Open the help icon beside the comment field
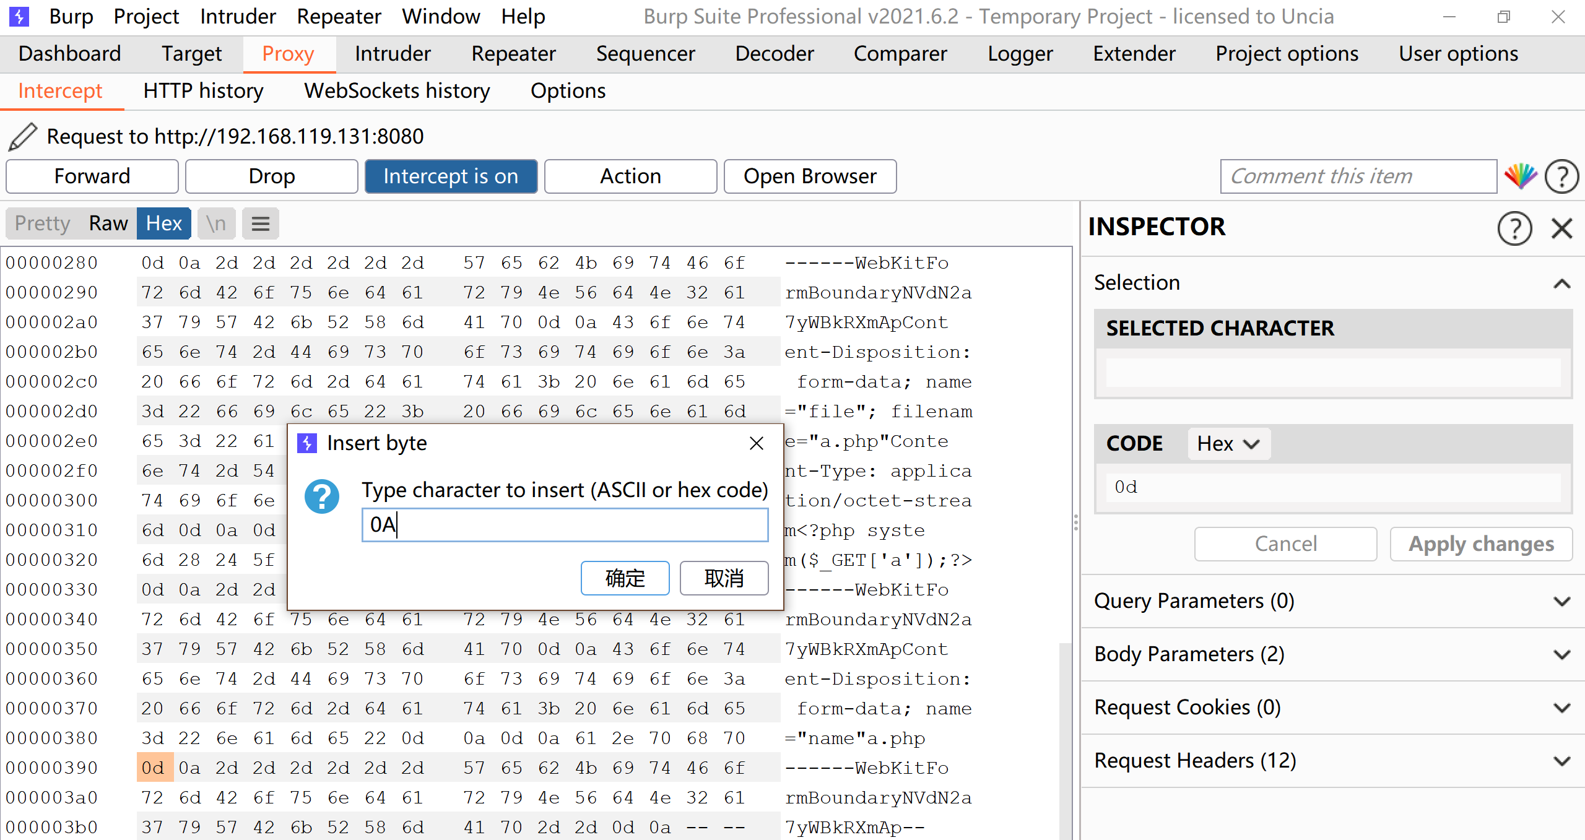This screenshot has width=1585, height=840. (1561, 176)
